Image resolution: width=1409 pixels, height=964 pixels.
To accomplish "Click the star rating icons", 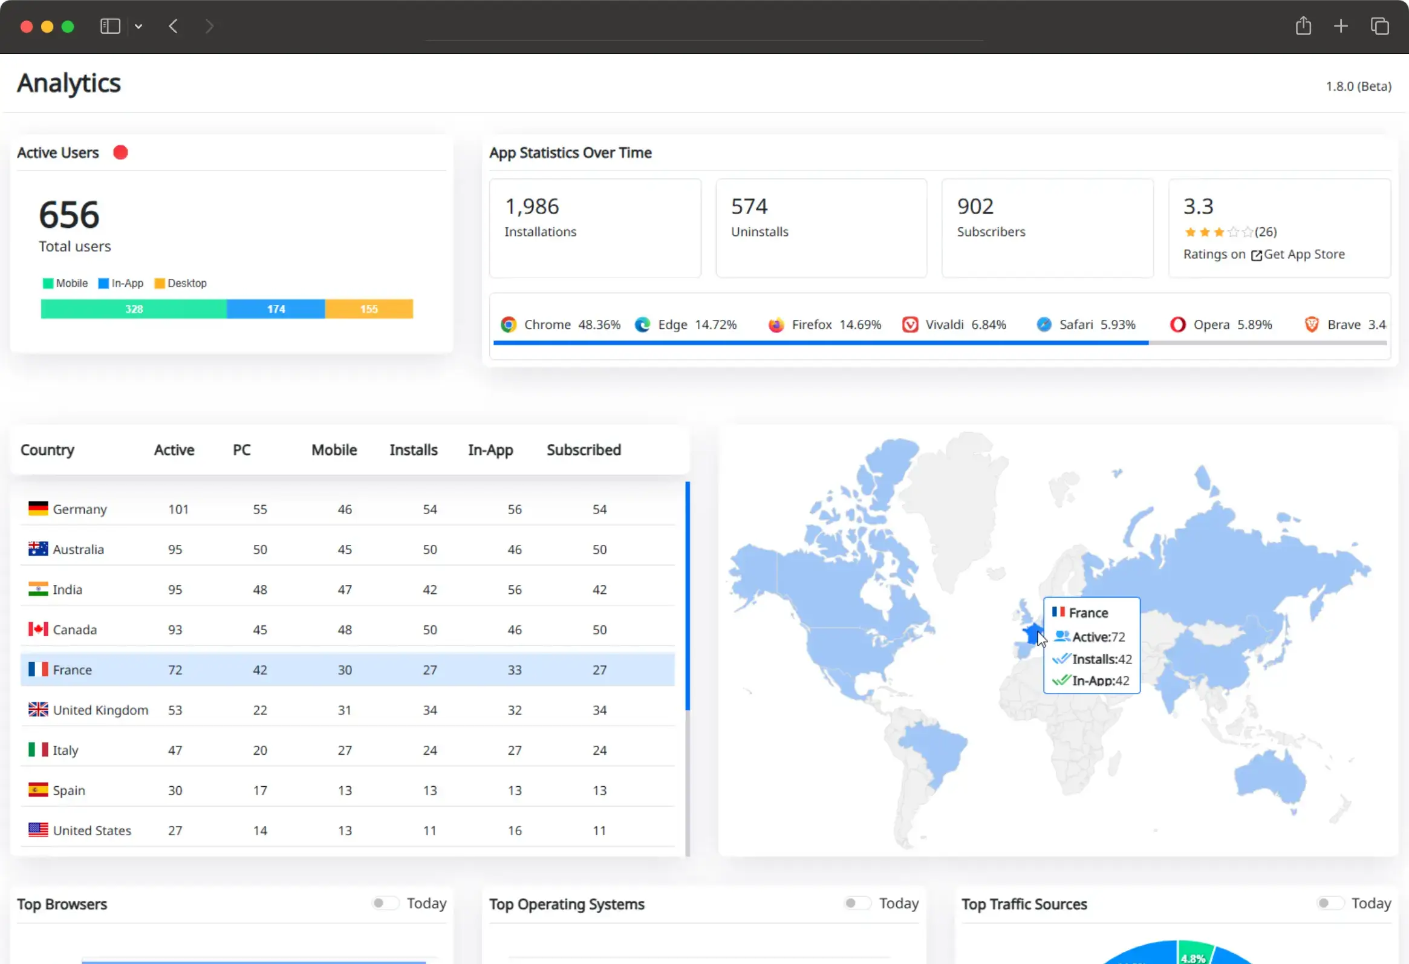I will pyautogui.click(x=1218, y=232).
